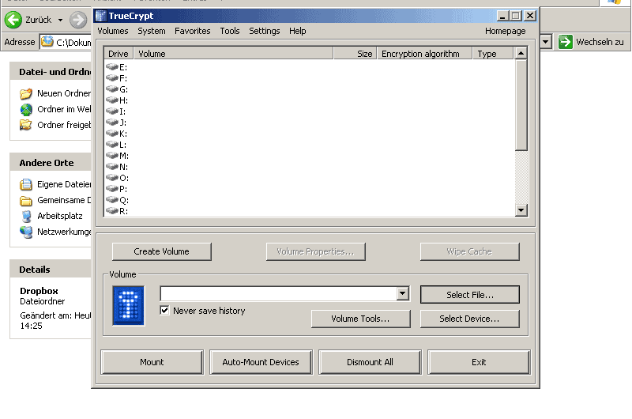Click the TrueCrypt title bar icon
Image resolution: width=632 pixels, height=419 pixels.
(x=100, y=16)
